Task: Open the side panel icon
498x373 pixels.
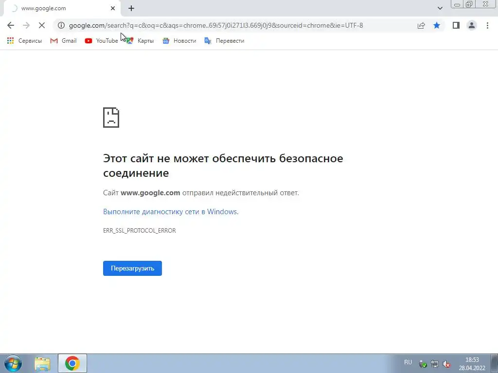Action: tap(456, 25)
